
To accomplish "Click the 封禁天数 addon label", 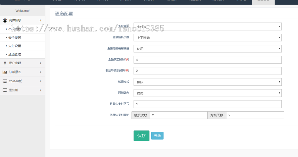I will (217, 115).
